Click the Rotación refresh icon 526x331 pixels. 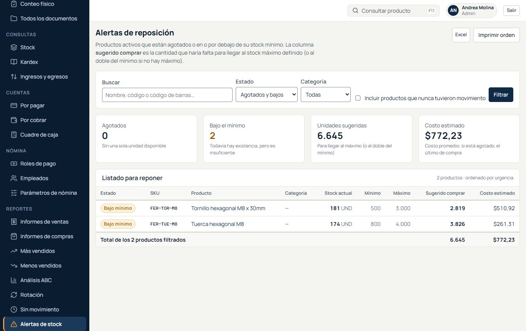click(14, 295)
